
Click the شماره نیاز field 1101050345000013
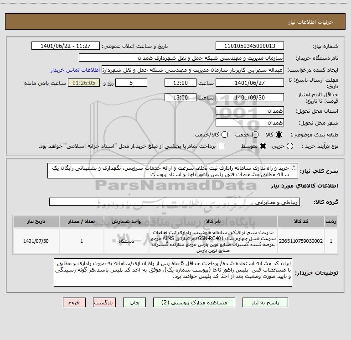point(250,46)
